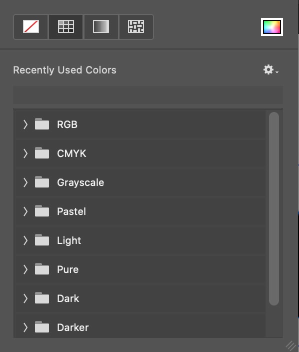Expand the Pastel folder chevron
Image resolution: width=299 pixels, height=352 pixels.
[x=25, y=211]
